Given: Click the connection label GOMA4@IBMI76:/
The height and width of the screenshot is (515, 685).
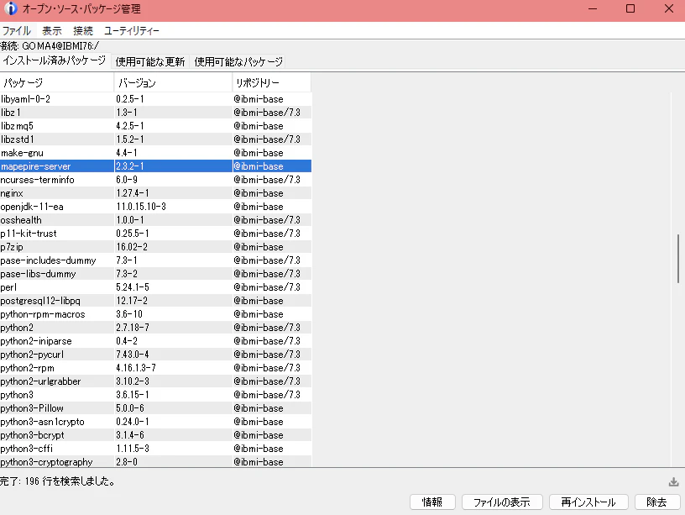Looking at the screenshot, I should coord(60,46).
